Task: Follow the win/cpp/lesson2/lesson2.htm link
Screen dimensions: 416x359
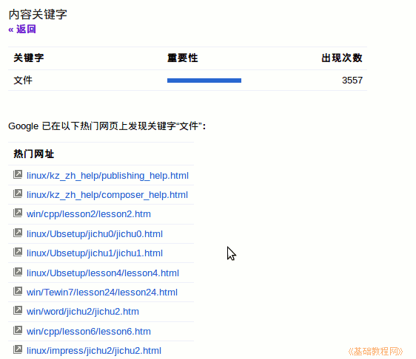Action: coord(89,214)
